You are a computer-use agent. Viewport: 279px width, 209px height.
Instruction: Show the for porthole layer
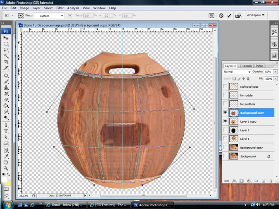tap(225, 104)
